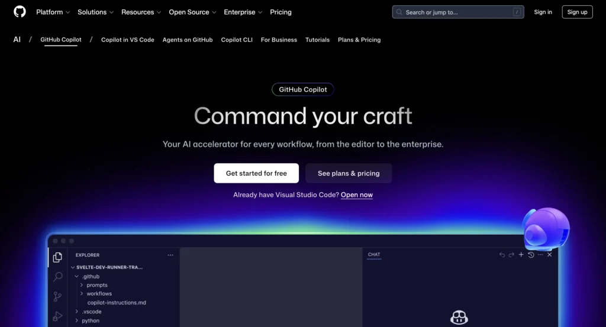Expand the Platform dropdown menu
The height and width of the screenshot is (327, 606).
(x=53, y=12)
